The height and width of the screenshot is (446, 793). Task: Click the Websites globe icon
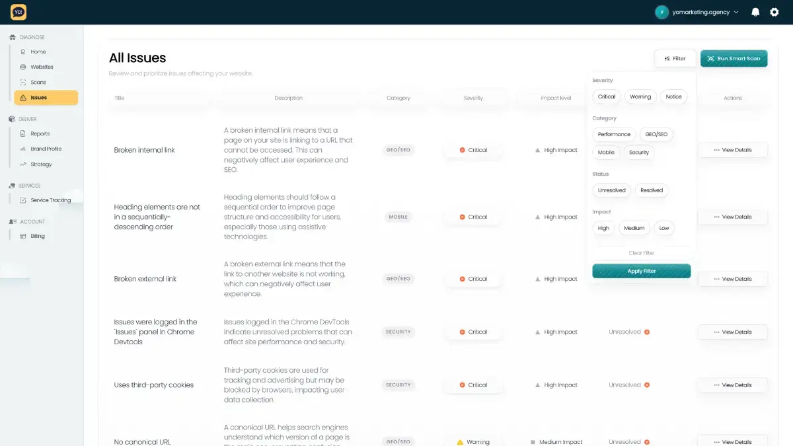pos(23,67)
